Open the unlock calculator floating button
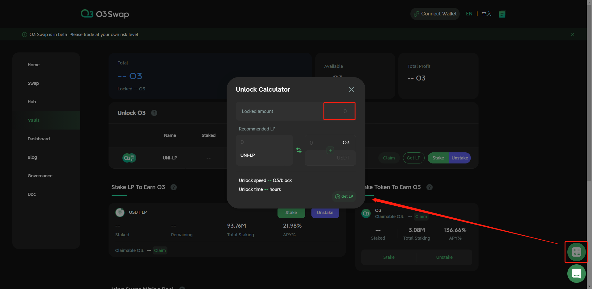The height and width of the screenshot is (289, 592). coord(576,252)
